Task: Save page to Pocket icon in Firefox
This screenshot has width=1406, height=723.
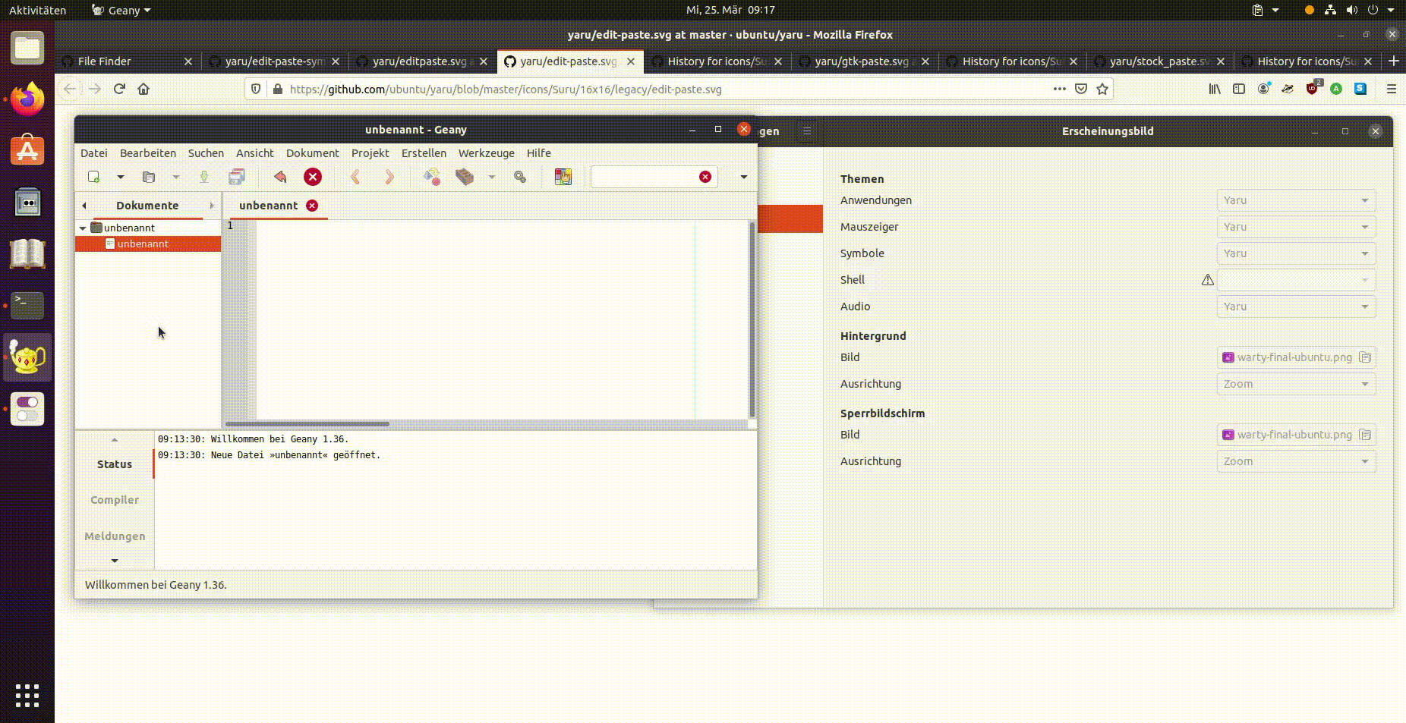Action: pos(1081,89)
